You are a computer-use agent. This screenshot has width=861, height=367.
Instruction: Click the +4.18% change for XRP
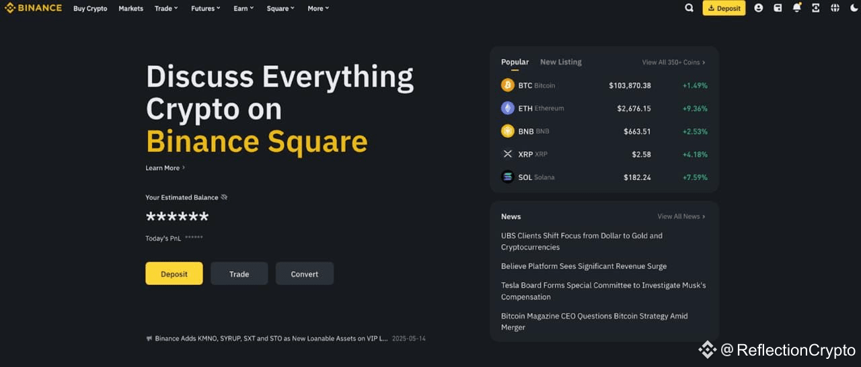coord(695,154)
